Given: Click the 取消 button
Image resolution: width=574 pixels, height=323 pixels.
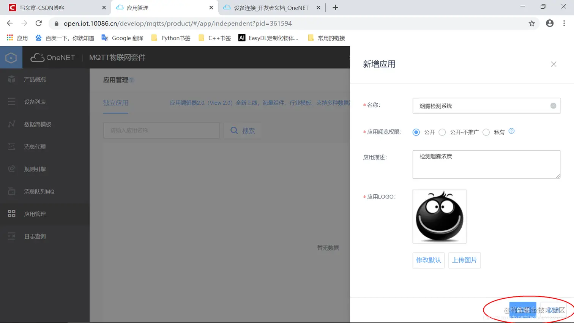Looking at the screenshot, I should [553, 310].
